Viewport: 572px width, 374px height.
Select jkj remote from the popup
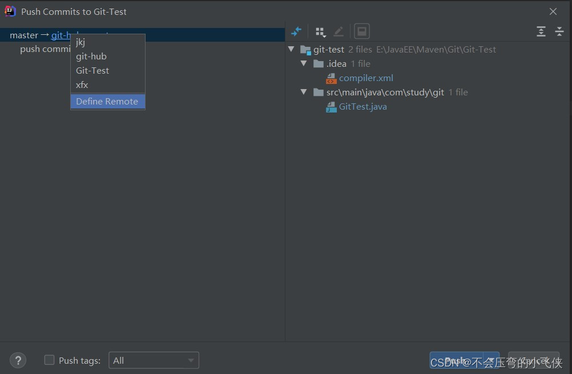tap(108, 42)
